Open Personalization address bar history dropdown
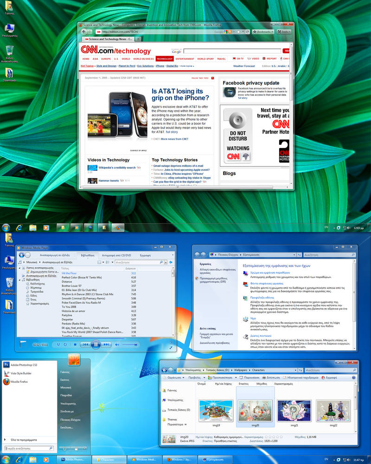 [294, 255]
